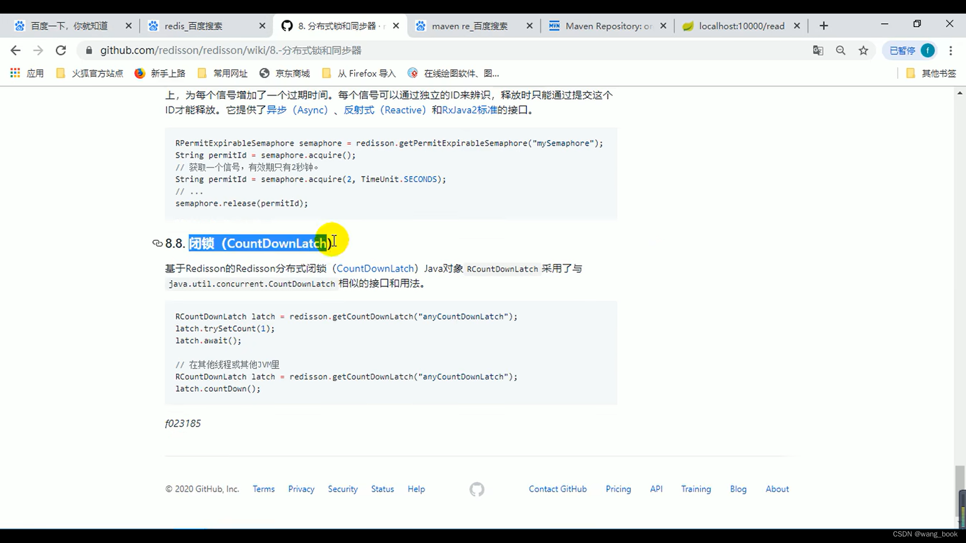Reload the current page
The height and width of the screenshot is (543, 966).
(x=61, y=50)
